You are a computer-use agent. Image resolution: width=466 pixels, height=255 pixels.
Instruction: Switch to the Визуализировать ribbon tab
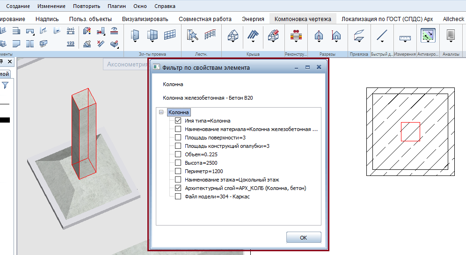coord(145,19)
